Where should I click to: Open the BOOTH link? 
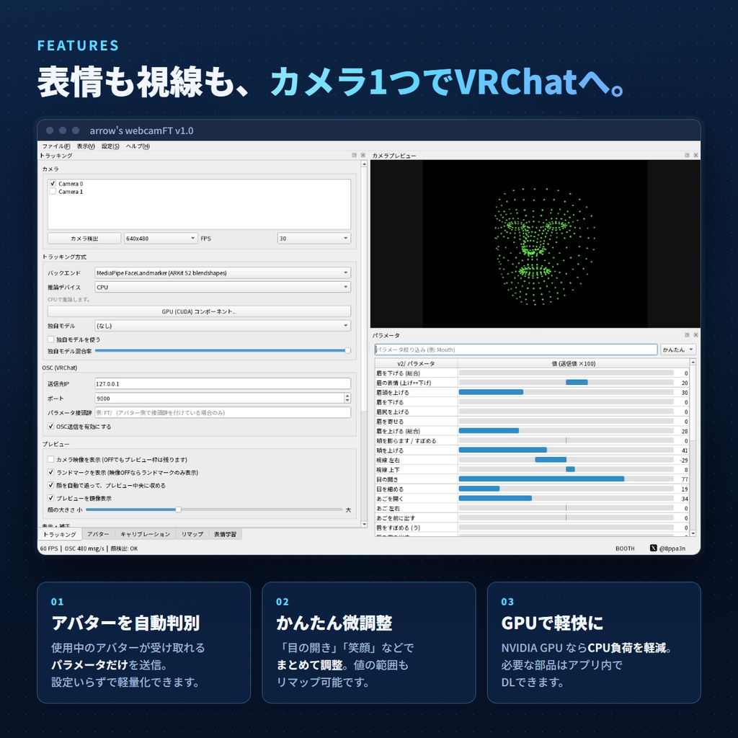pyautogui.click(x=625, y=548)
